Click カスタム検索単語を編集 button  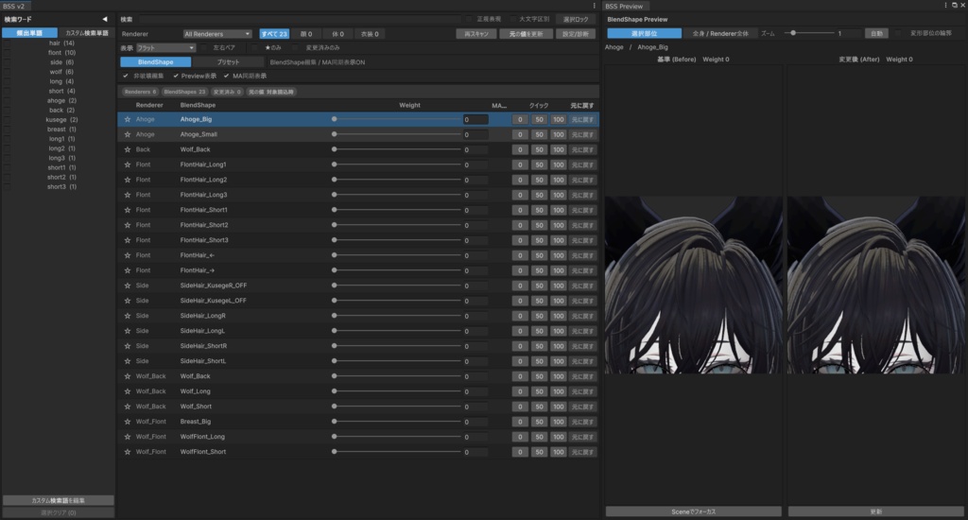(58, 500)
